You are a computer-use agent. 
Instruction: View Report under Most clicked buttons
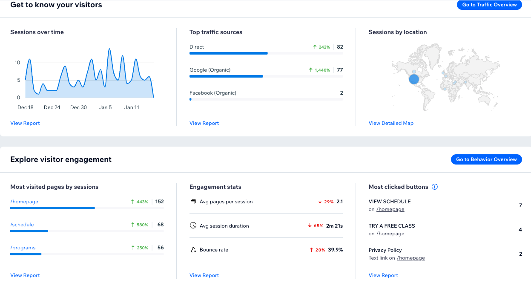pyautogui.click(x=383, y=275)
